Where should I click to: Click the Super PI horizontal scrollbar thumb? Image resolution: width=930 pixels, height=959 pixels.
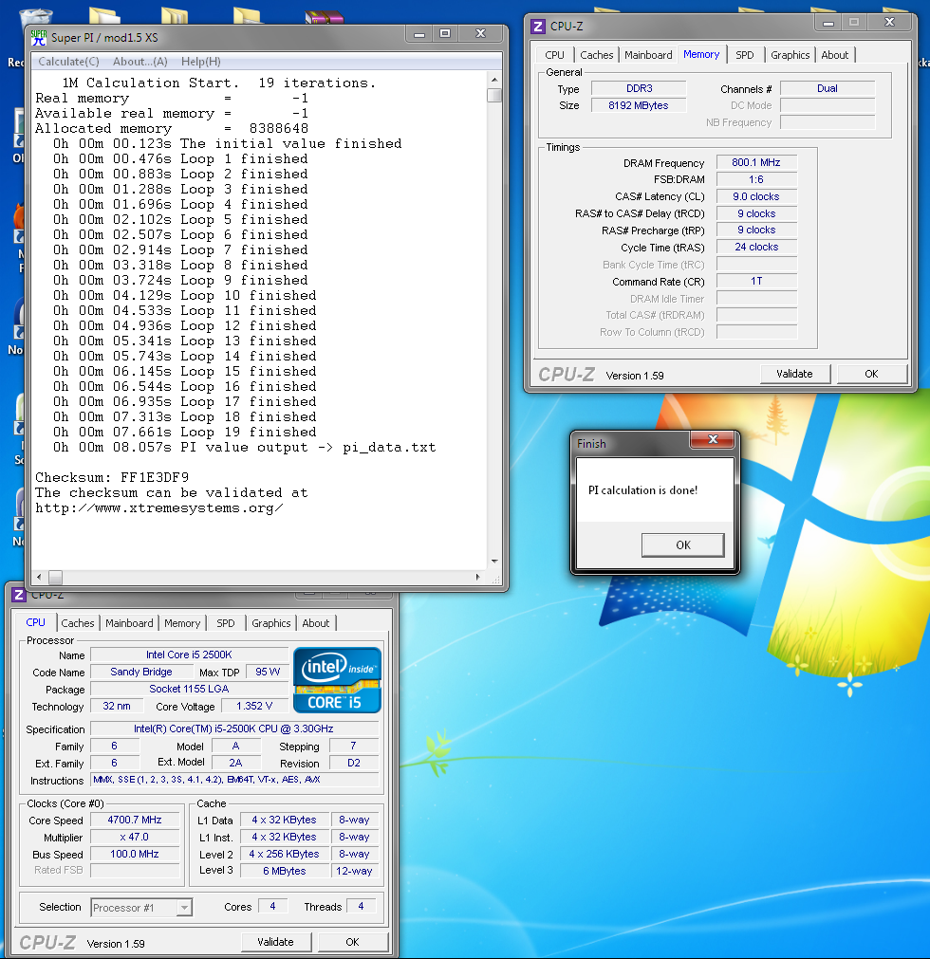(x=56, y=577)
